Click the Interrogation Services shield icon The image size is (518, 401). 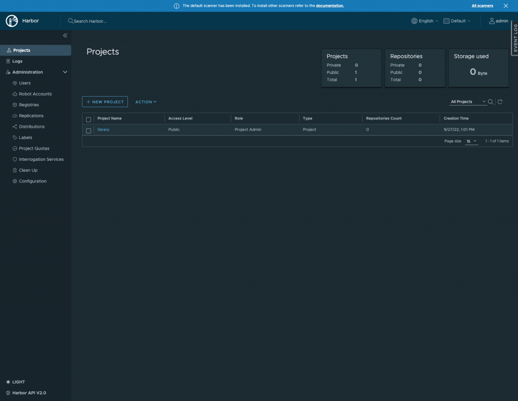(x=15, y=159)
